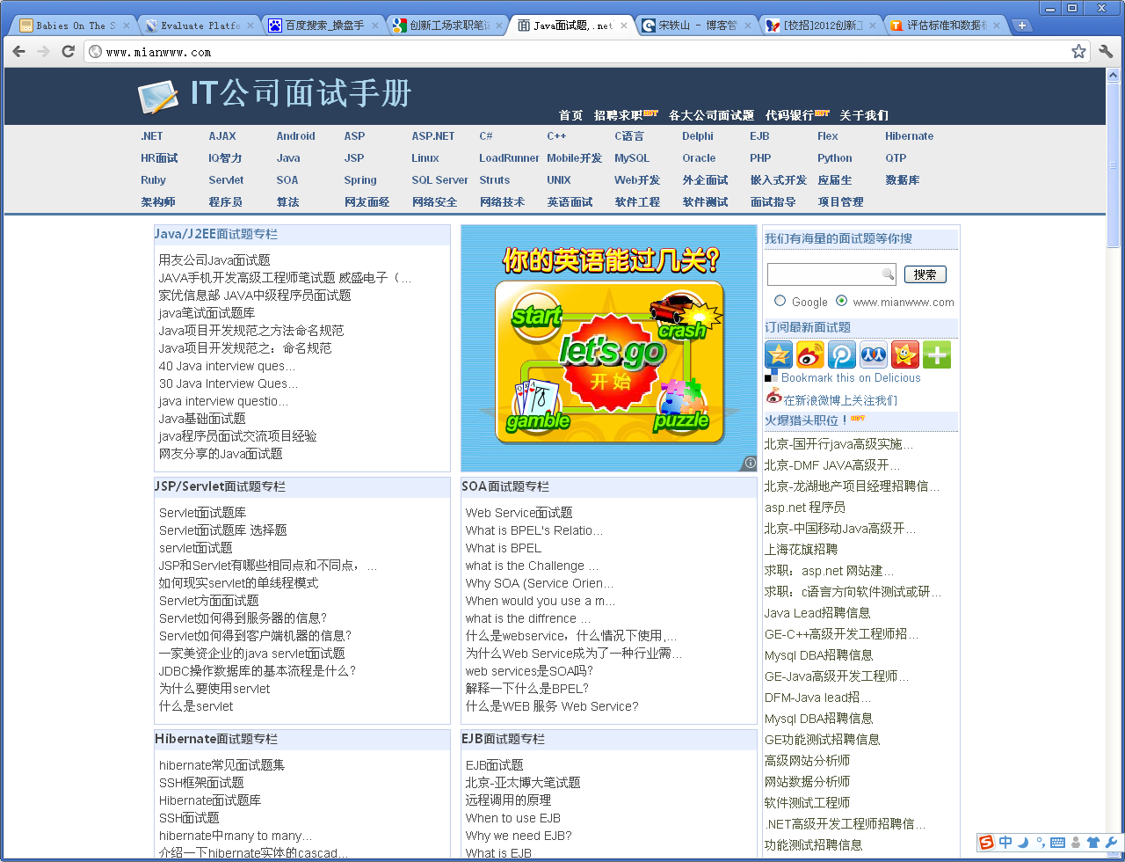Open the 上海花旗招聘 job link

801,550
